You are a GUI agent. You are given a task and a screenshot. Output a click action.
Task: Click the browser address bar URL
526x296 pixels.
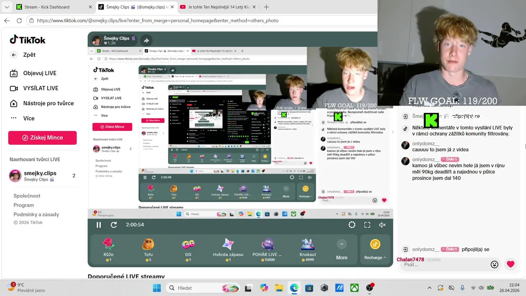[x=158, y=21]
